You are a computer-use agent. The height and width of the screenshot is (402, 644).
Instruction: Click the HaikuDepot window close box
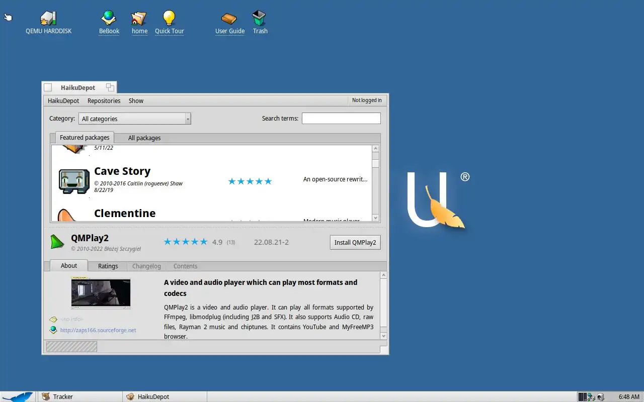(48, 87)
